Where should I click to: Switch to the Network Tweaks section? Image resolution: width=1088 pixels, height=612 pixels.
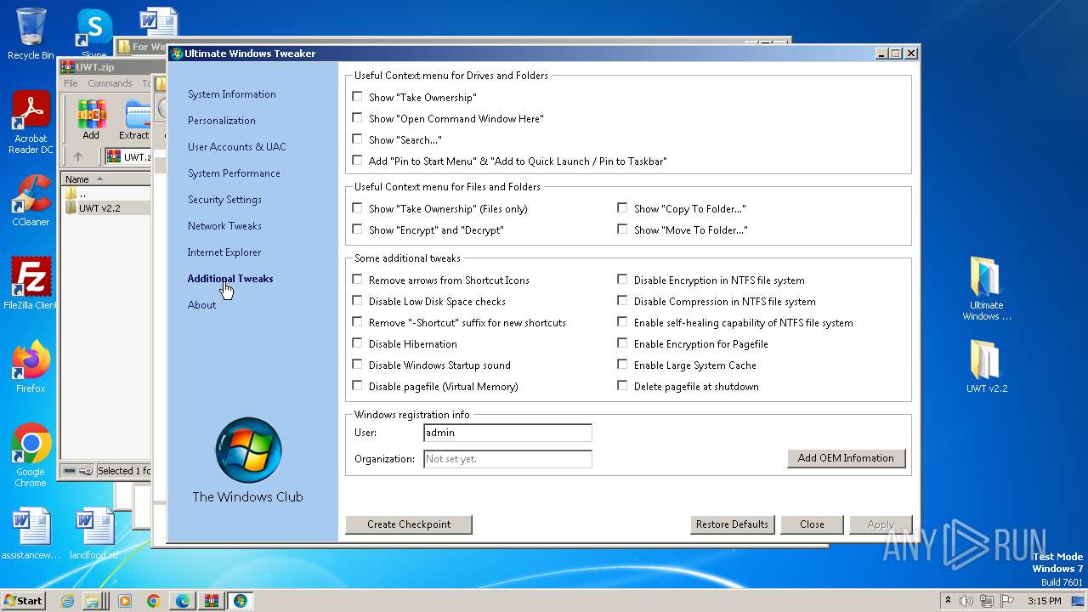click(224, 226)
